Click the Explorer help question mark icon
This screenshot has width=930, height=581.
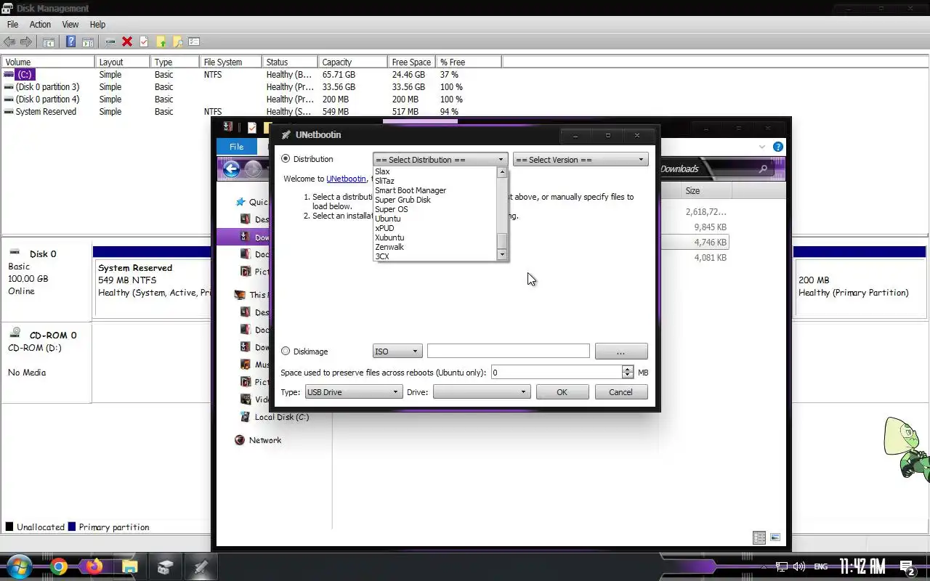(x=778, y=147)
